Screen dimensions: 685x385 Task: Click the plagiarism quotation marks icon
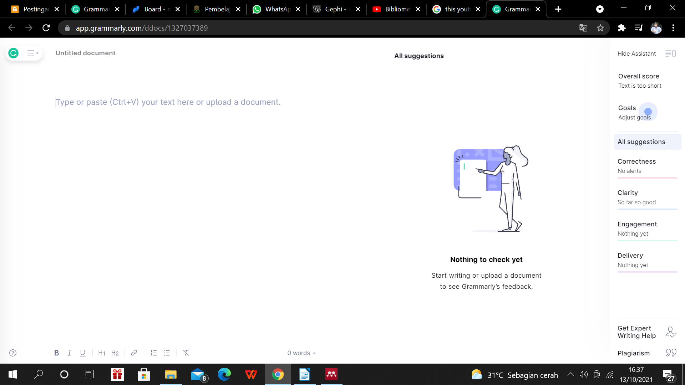(671, 353)
